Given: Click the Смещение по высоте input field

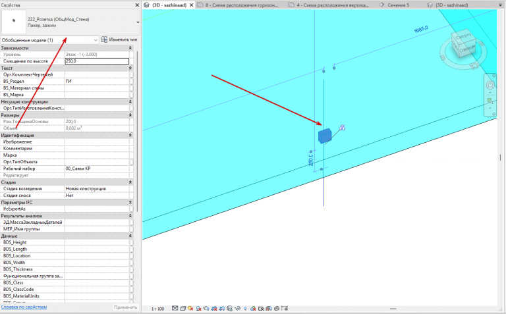Looking at the screenshot, I should coord(97,61).
